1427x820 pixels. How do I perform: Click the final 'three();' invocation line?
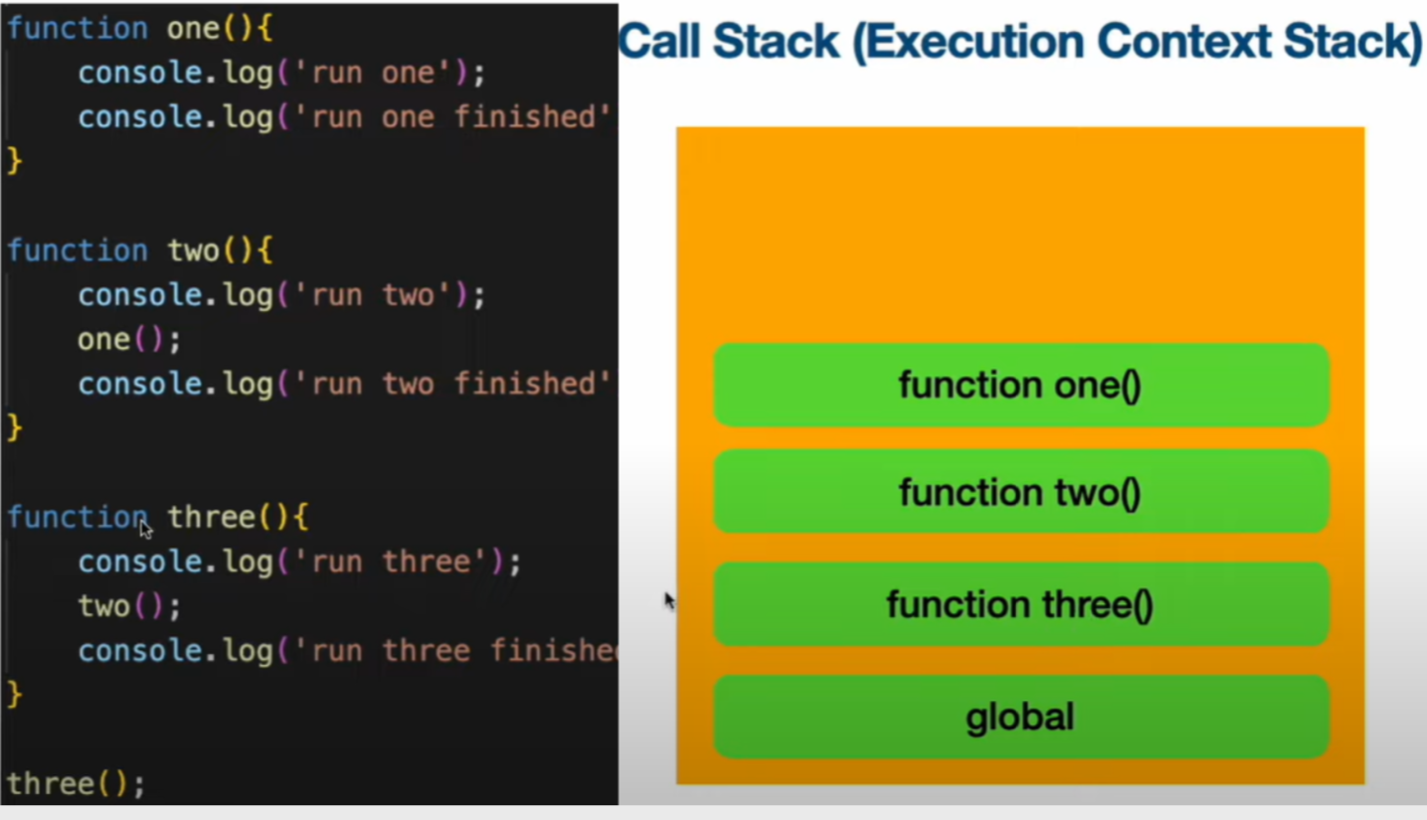pyautogui.click(x=76, y=784)
